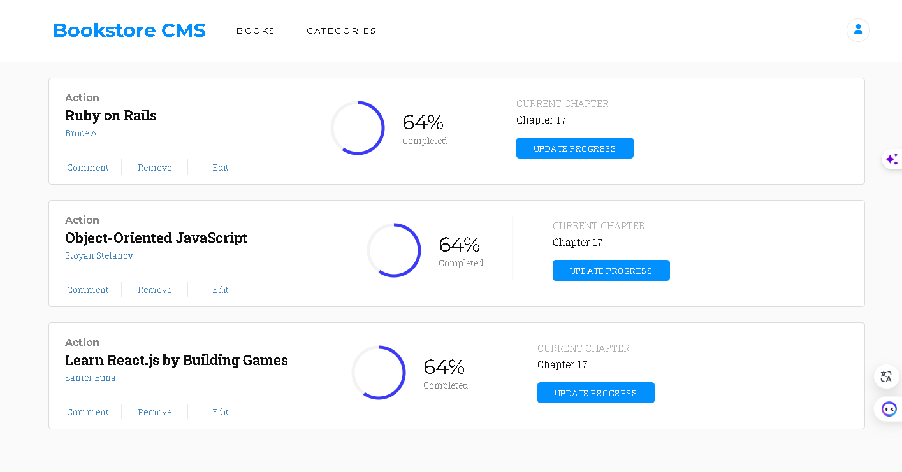Click the purple sparkle AI assistant icon
This screenshot has height=472, width=902.
(892, 159)
